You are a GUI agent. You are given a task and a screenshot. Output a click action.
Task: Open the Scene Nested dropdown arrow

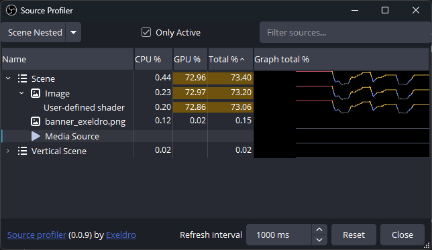tap(73, 32)
